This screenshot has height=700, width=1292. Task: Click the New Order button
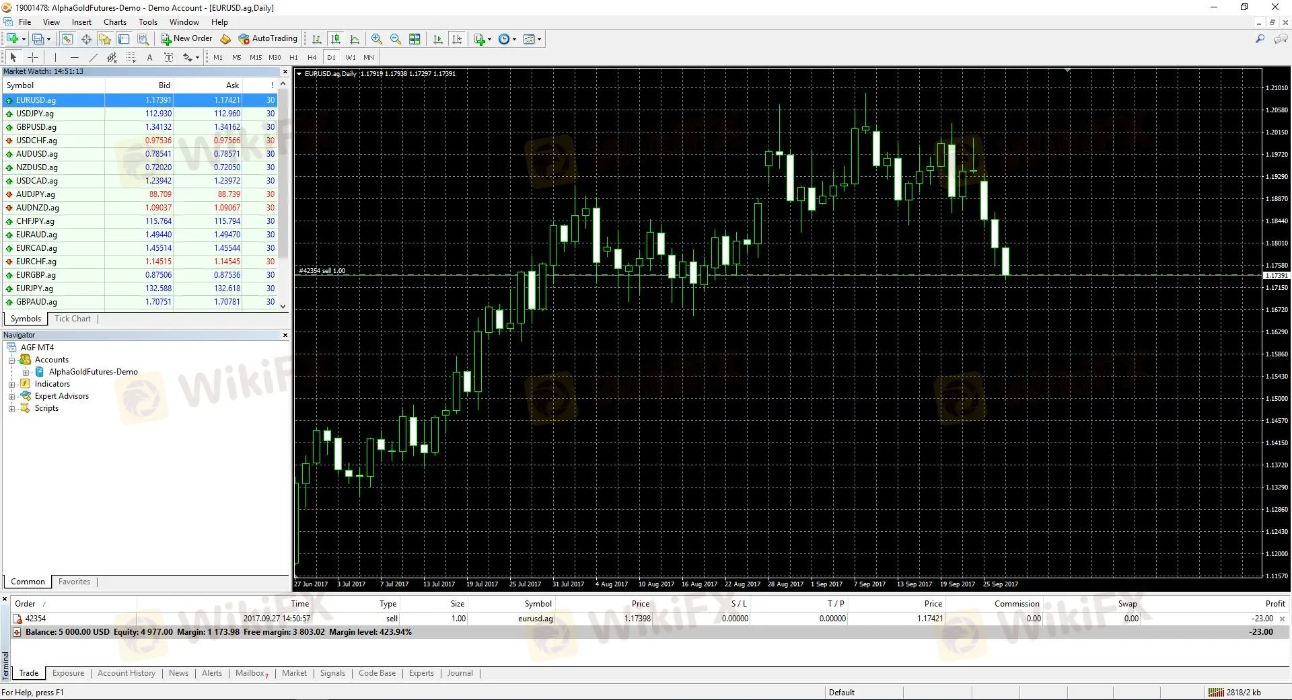click(186, 39)
